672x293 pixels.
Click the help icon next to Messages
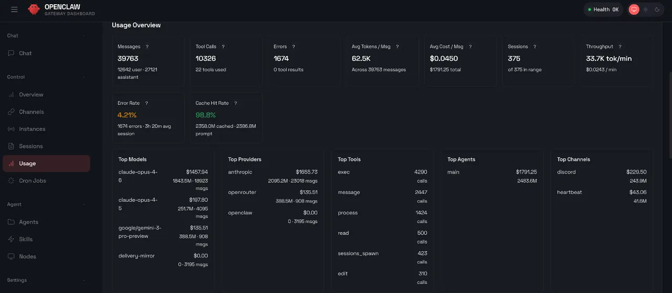point(147,47)
